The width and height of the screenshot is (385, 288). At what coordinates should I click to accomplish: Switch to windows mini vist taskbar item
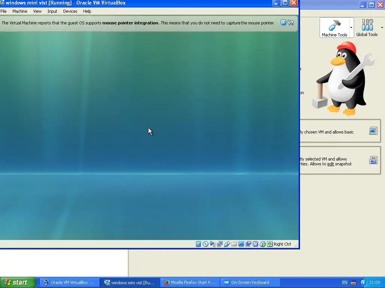pos(130,282)
